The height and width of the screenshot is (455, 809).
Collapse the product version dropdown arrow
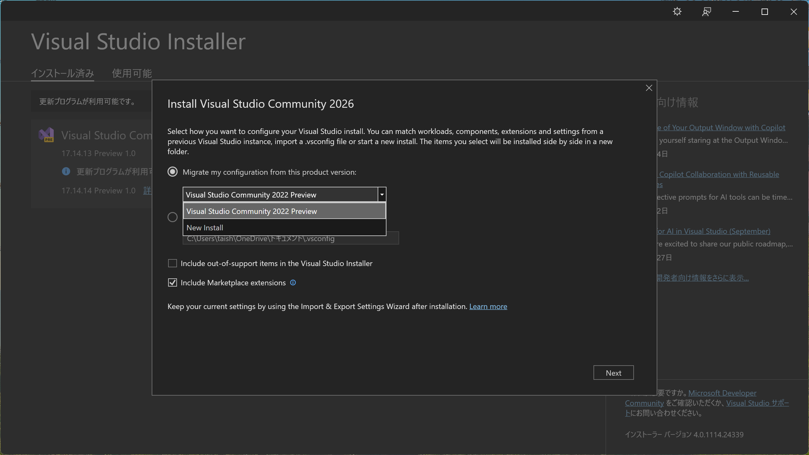pos(382,195)
